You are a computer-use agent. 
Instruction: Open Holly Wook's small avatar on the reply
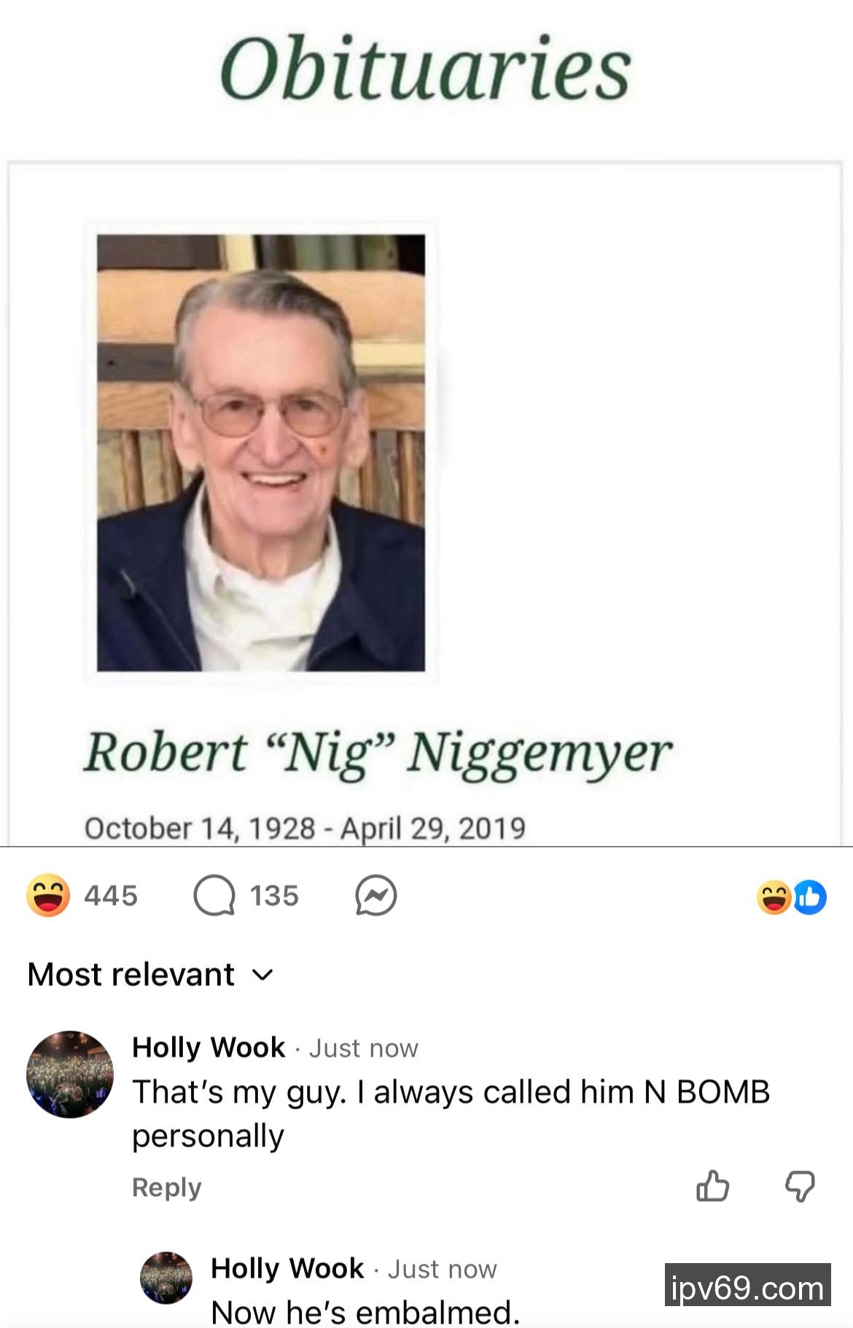point(166,1278)
